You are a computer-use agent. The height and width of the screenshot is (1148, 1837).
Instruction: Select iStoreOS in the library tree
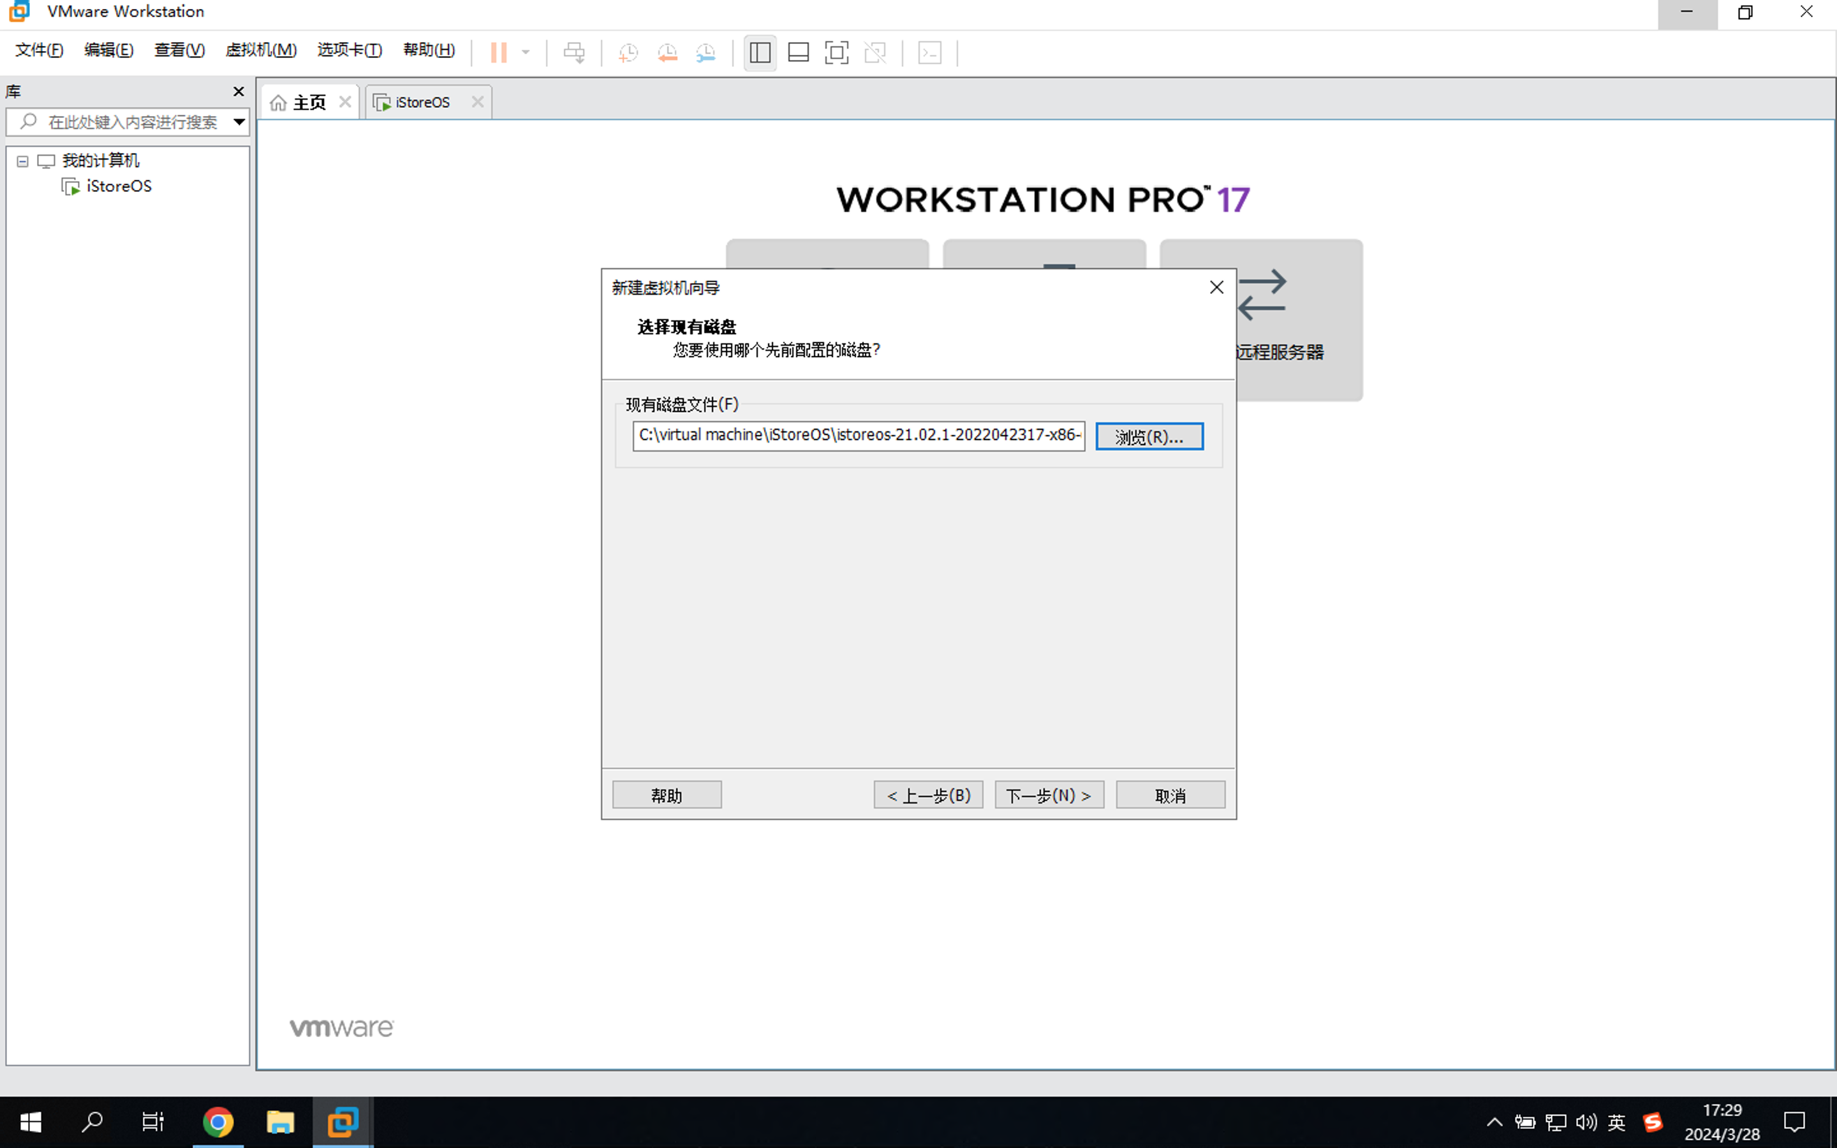coord(119,186)
